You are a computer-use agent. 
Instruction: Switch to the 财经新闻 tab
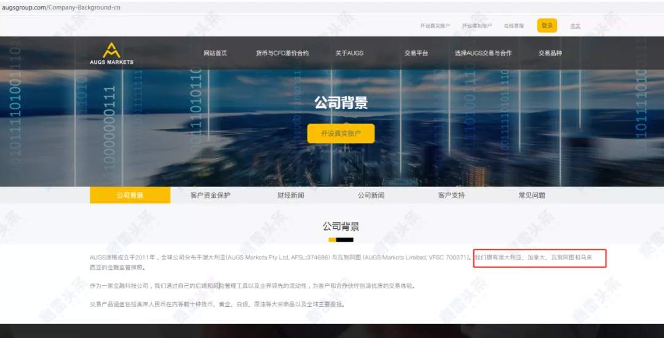pos(291,195)
